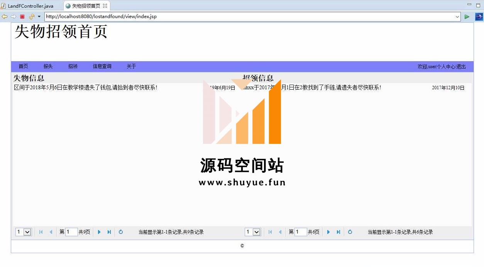This screenshot has width=484, height=267.
Task: Stop page loading with the red stop icon
Action: click(22, 17)
